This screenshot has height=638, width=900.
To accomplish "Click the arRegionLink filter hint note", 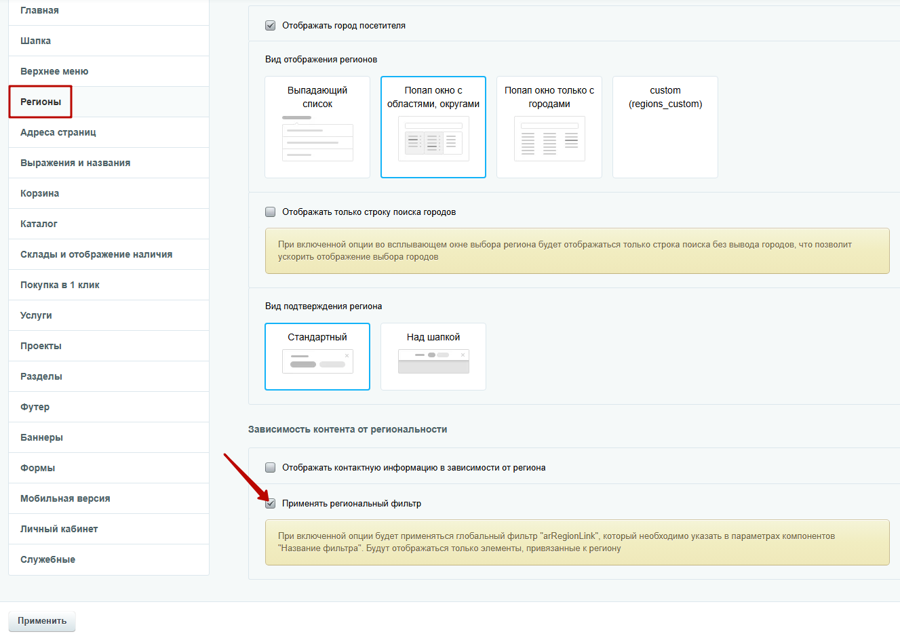I will 577,542.
